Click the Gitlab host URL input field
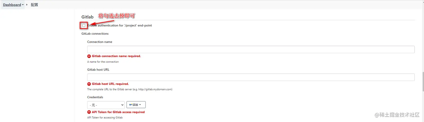This screenshot has height=122, width=424. click(251, 77)
